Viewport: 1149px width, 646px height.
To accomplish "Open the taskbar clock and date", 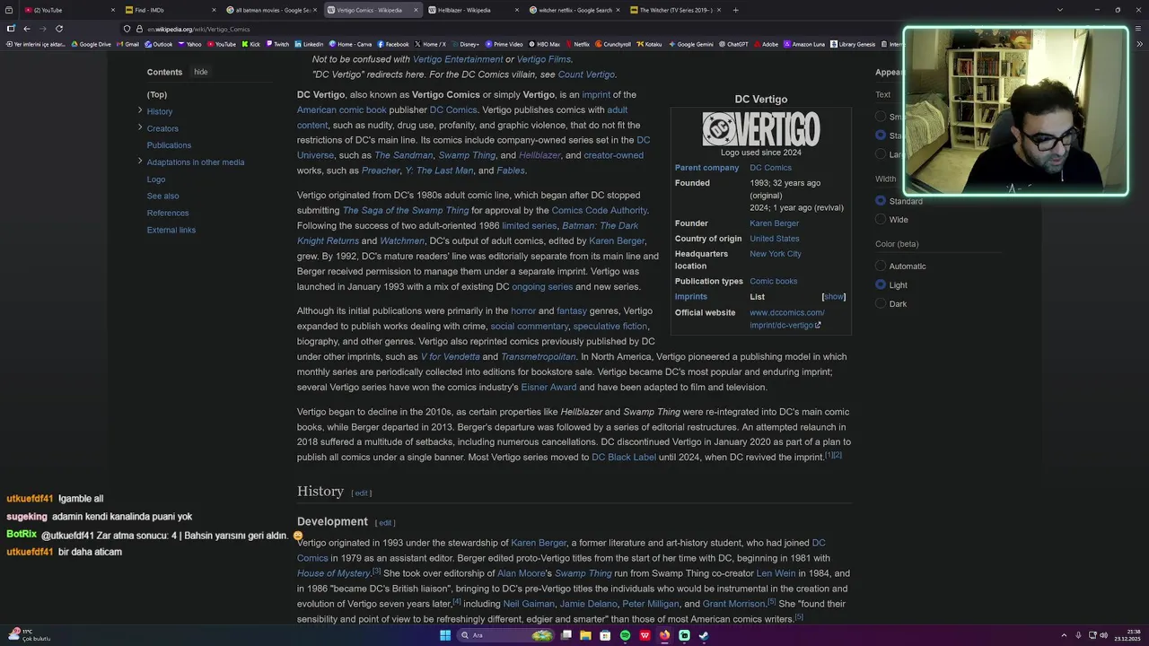I will click(1127, 635).
